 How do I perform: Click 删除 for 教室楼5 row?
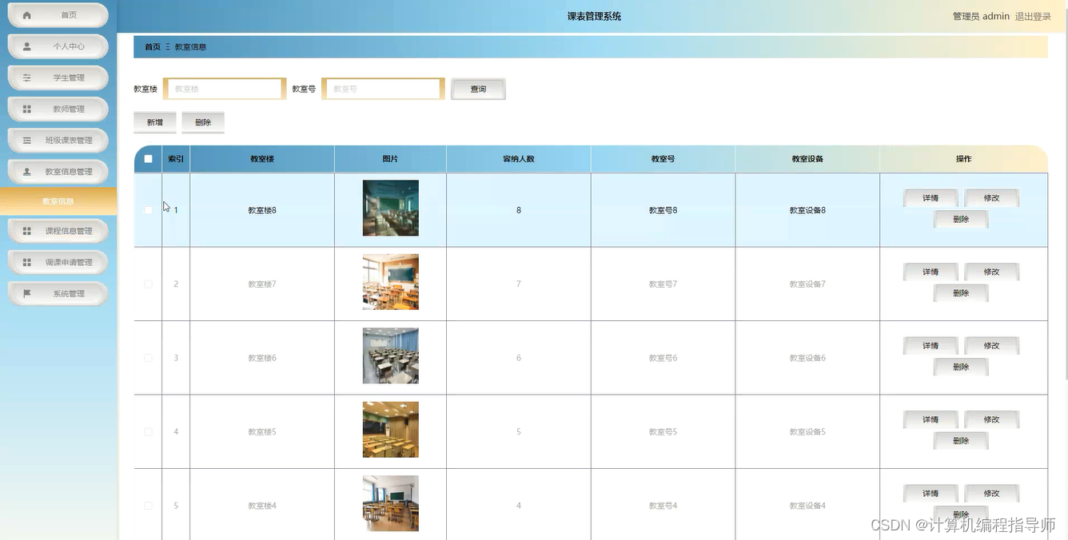[x=961, y=441]
